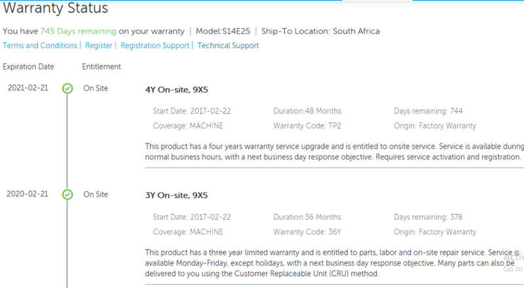Click the green checkmark icon for 2020-02-21
This screenshot has width=524, height=288.
coord(67,194)
